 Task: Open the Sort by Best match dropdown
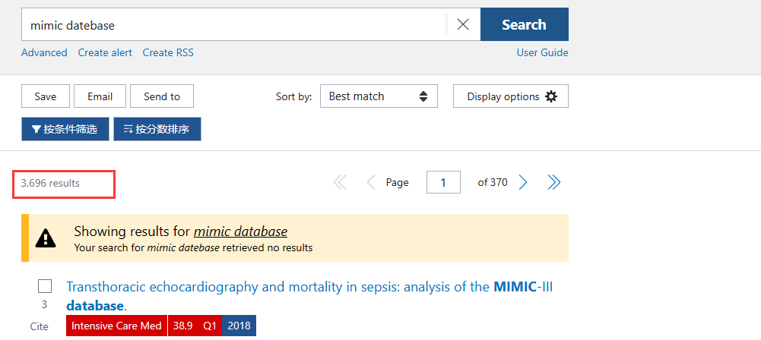click(x=379, y=96)
